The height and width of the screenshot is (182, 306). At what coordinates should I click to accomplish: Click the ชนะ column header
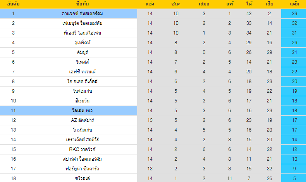(x=175, y=4)
